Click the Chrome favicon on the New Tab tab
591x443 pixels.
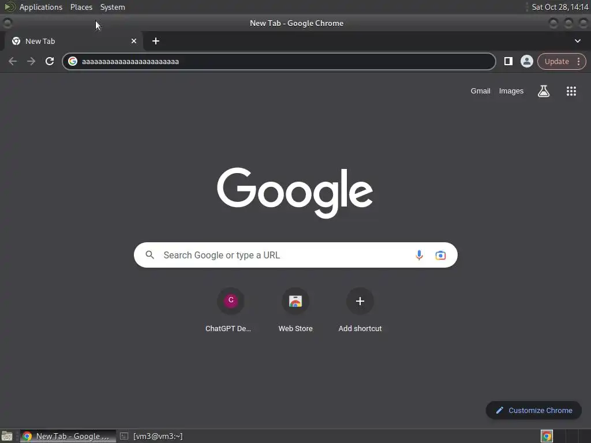(x=16, y=41)
